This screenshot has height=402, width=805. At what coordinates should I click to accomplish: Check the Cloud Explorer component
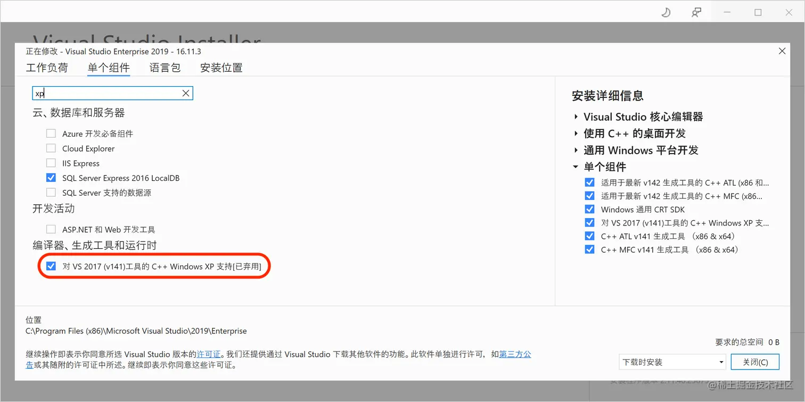coord(51,148)
